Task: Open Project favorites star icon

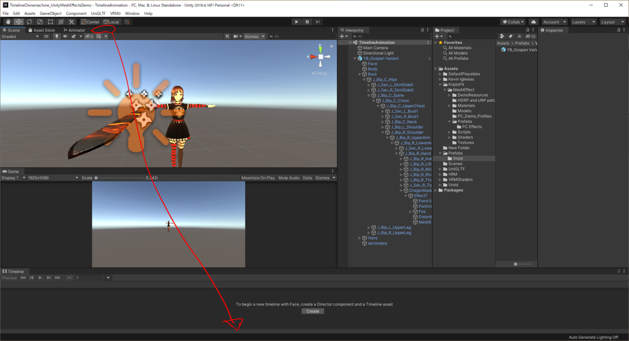Action: point(519,36)
